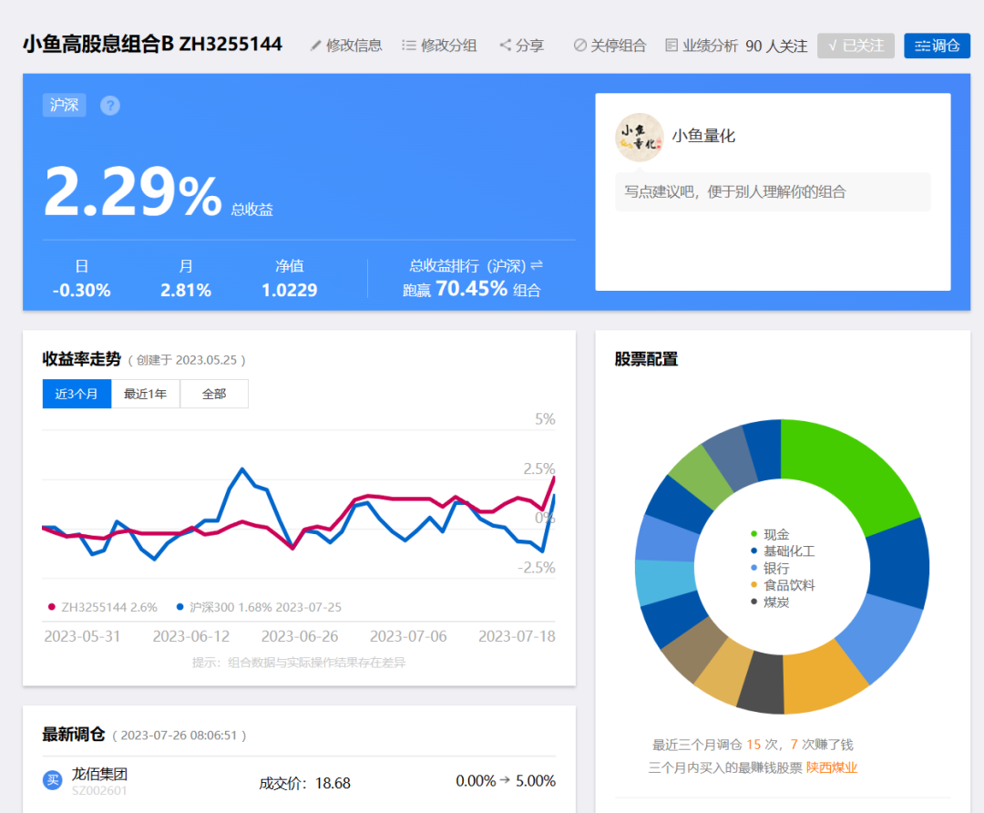This screenshot has width=984, height=813.
Task: Click the 小鱼量化 avatar image
Action: (639, 137)
